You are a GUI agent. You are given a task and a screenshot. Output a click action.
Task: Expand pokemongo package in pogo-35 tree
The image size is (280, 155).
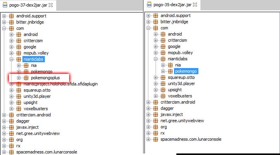[163, 71]
